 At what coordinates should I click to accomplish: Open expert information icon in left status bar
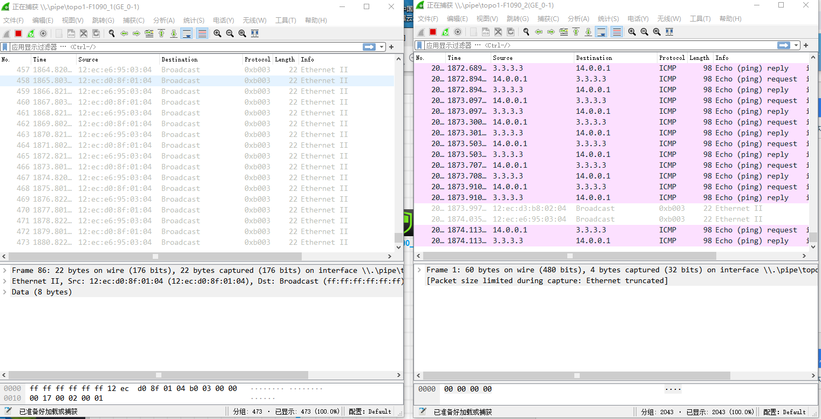click(9, 411)
